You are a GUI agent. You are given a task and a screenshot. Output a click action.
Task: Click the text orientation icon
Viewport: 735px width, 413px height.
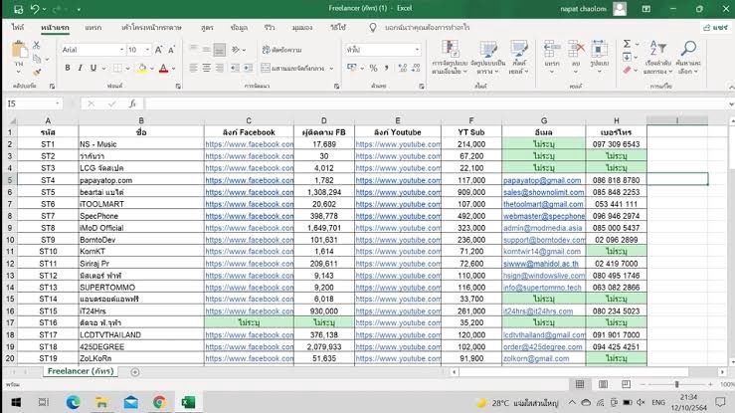tap(236, 50)
